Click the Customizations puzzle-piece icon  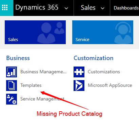click(79, 72)
